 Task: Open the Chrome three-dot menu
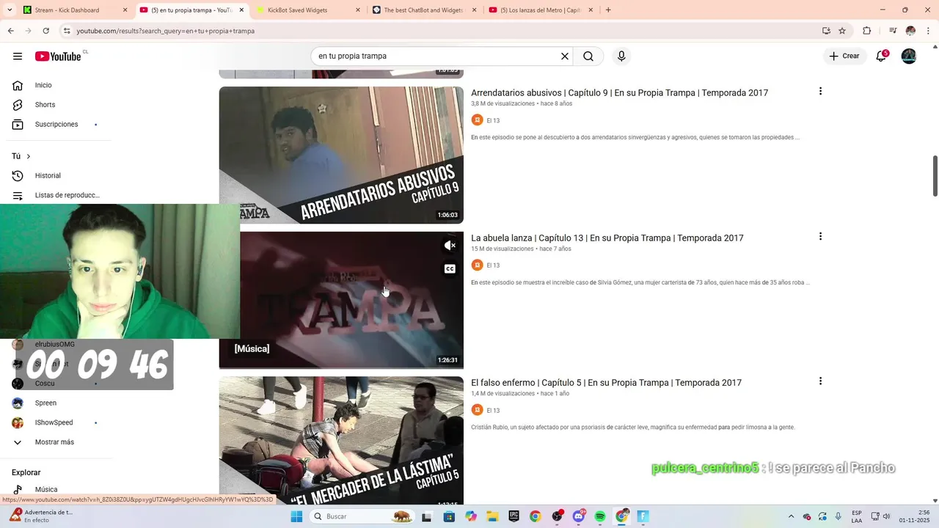point(927,31)
